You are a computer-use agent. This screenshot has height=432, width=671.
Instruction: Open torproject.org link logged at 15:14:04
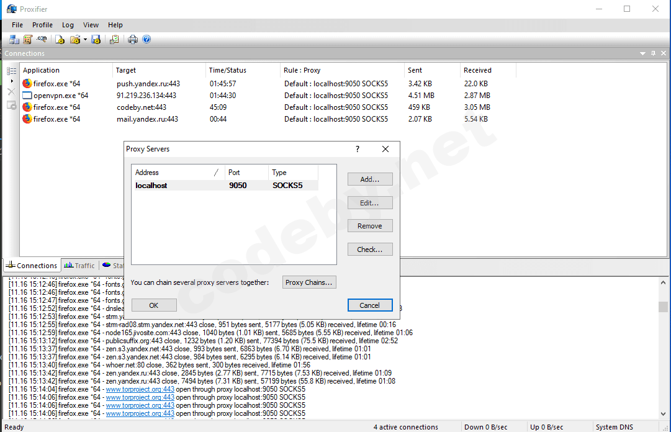click(x=140, y=389)
